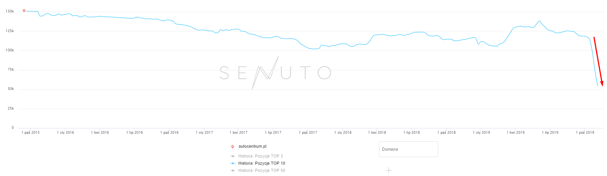Select the autocentrum.pl legend label
The image size is (607, 176).
(x=252, y=147)
